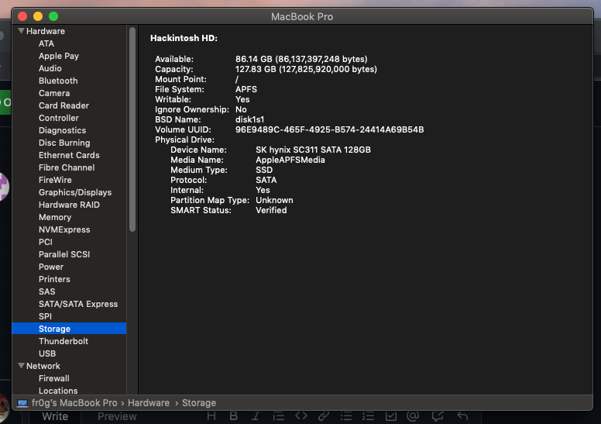
Task: Click the MacBook Pro computer icon in path bar
Action: 22,403
